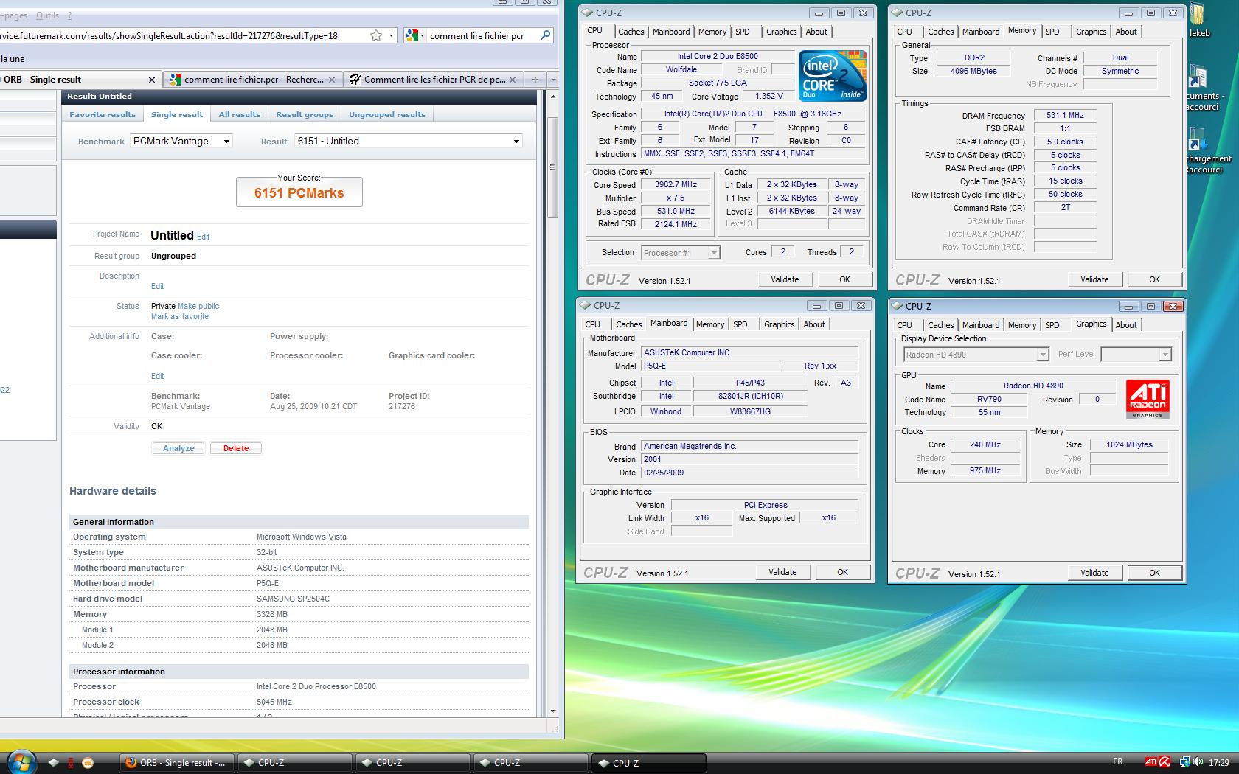Click network connection tray icon
The image size is (1239, 774).
[x=1184, y=762]
